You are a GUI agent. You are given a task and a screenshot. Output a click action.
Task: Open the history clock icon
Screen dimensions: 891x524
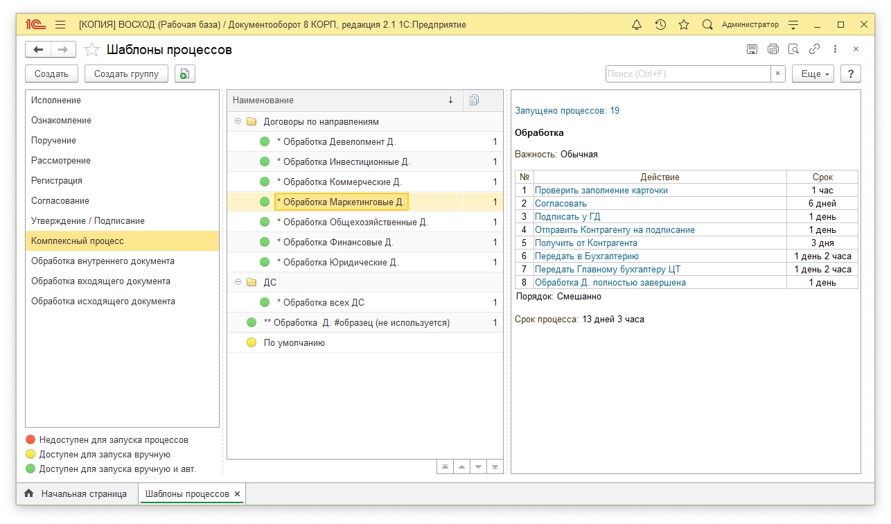click(660, 25)
